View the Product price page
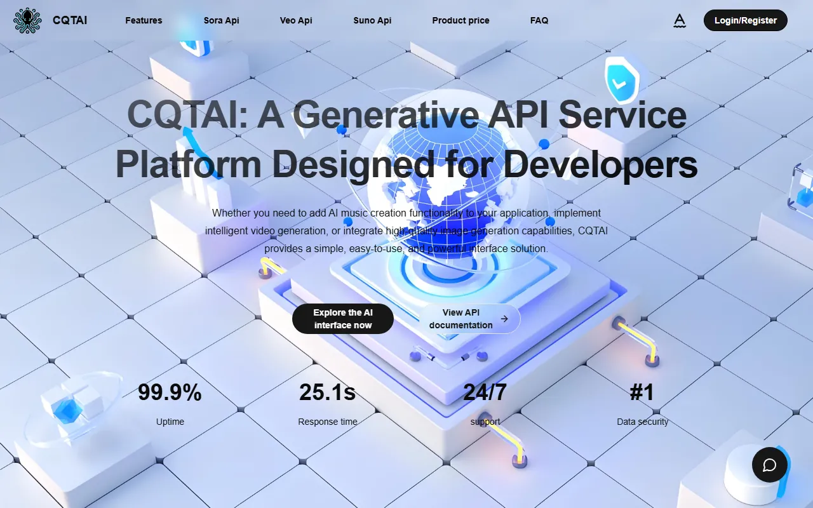Viewport: 813px width, 508px height. point(460,20)
